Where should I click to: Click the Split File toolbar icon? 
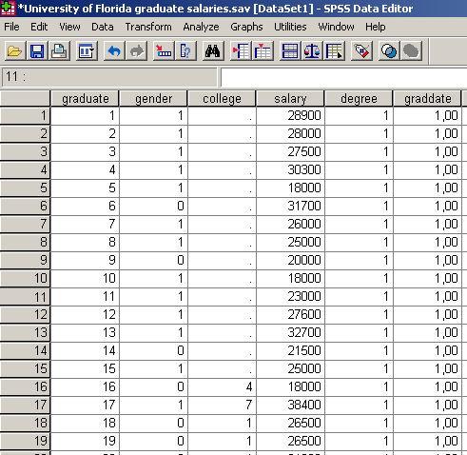click(x=290, y=50)
